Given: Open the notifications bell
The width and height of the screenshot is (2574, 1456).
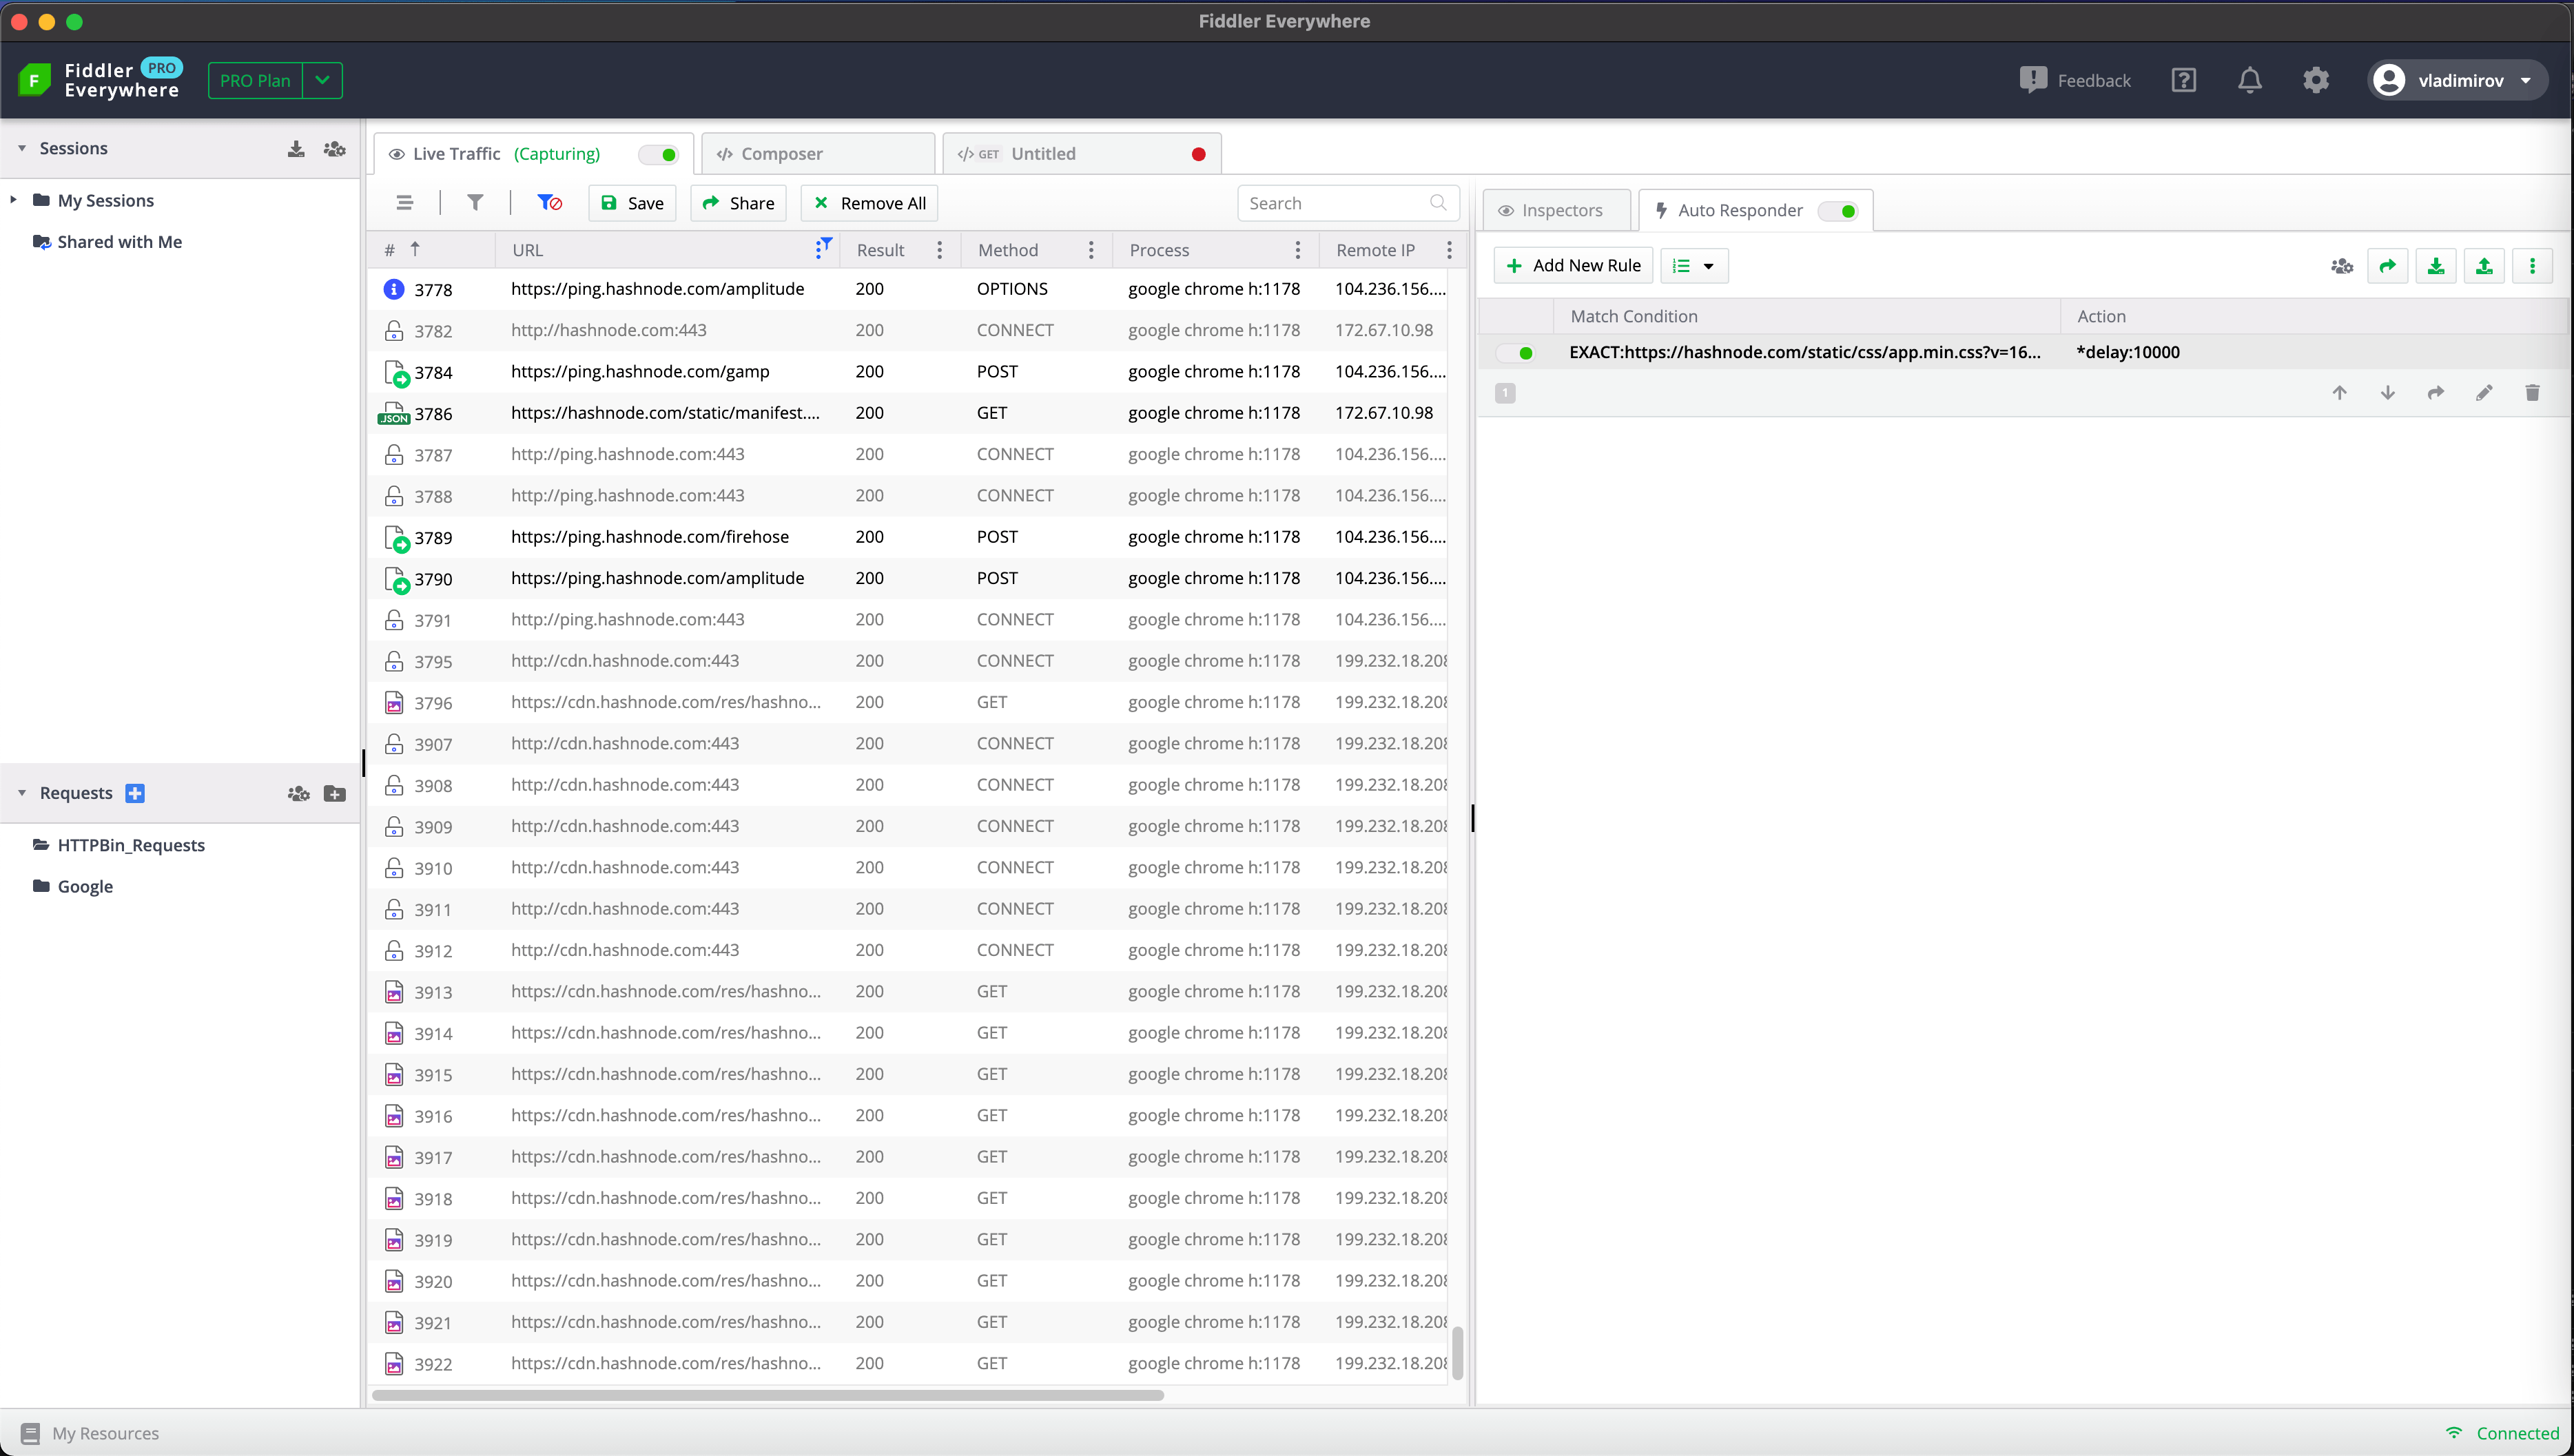Looking at the screenshot, I should (x=2250, y=80).
